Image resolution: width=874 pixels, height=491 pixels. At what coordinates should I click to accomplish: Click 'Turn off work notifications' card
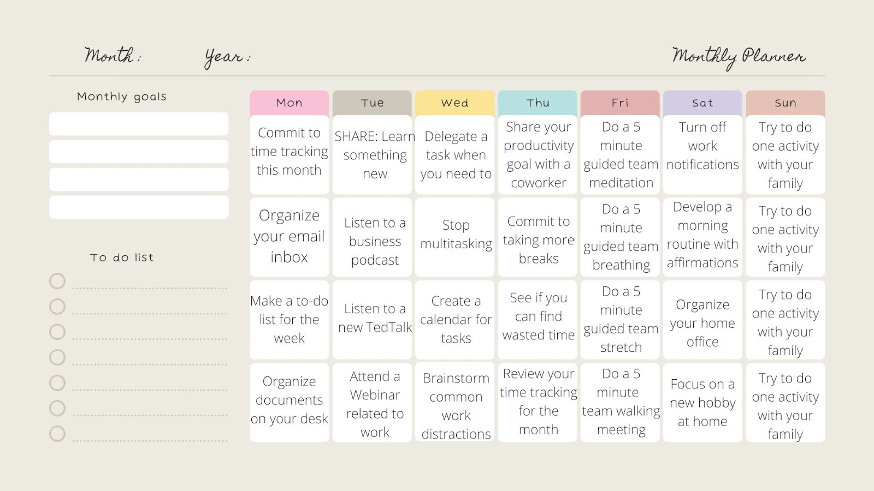coord(702,154)
